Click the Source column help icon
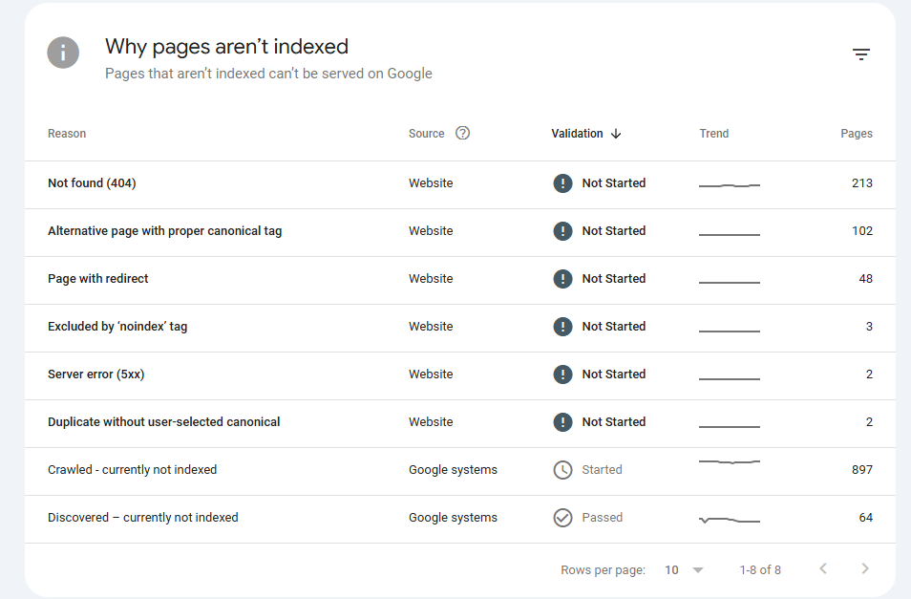The width and height of the screenshot is (911, 599). pyautogui.click(x=463, y=134)
